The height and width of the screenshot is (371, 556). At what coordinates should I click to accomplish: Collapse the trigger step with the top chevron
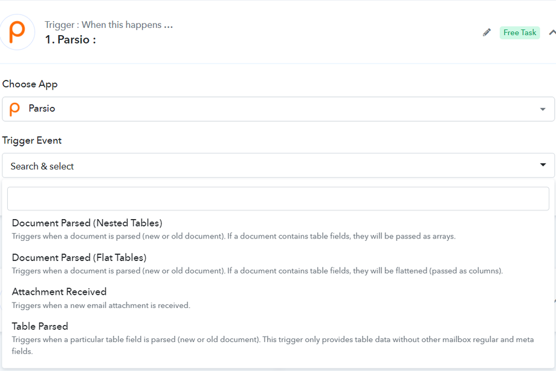[552, 33]
